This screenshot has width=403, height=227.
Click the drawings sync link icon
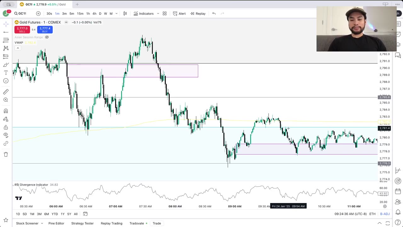tap(6, 143)
